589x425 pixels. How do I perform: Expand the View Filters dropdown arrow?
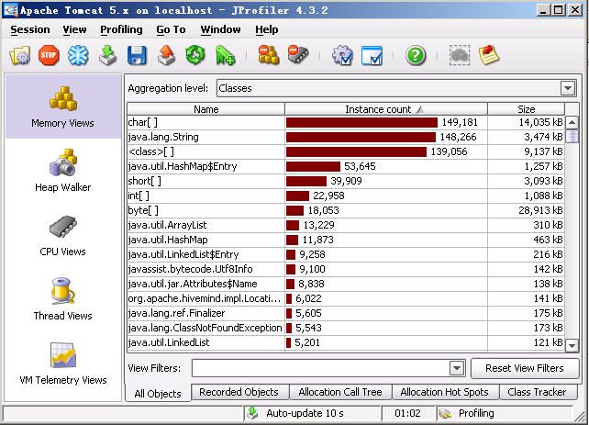457,368
